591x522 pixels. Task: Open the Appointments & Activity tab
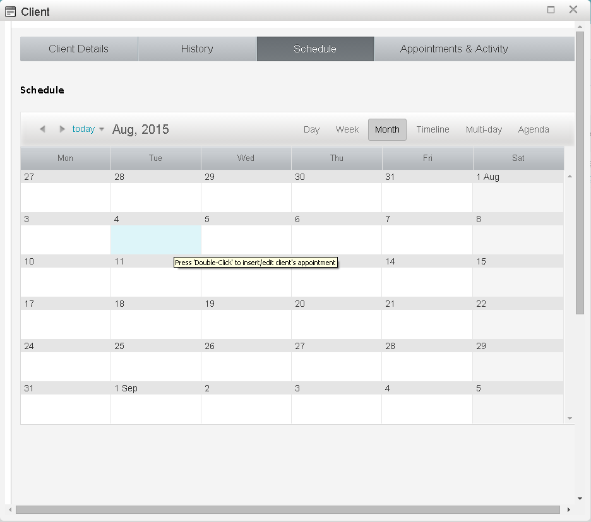453,49
